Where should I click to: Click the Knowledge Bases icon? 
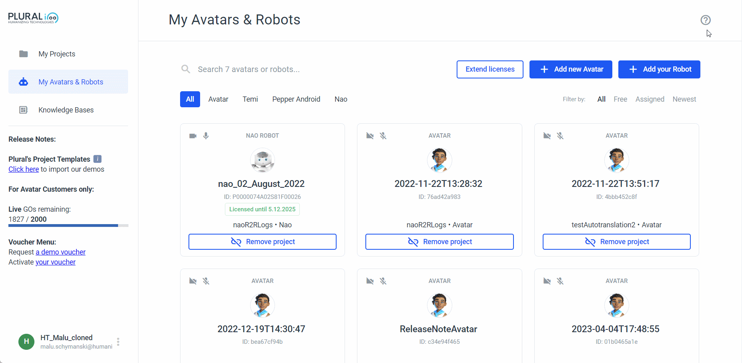pos(24,110)
